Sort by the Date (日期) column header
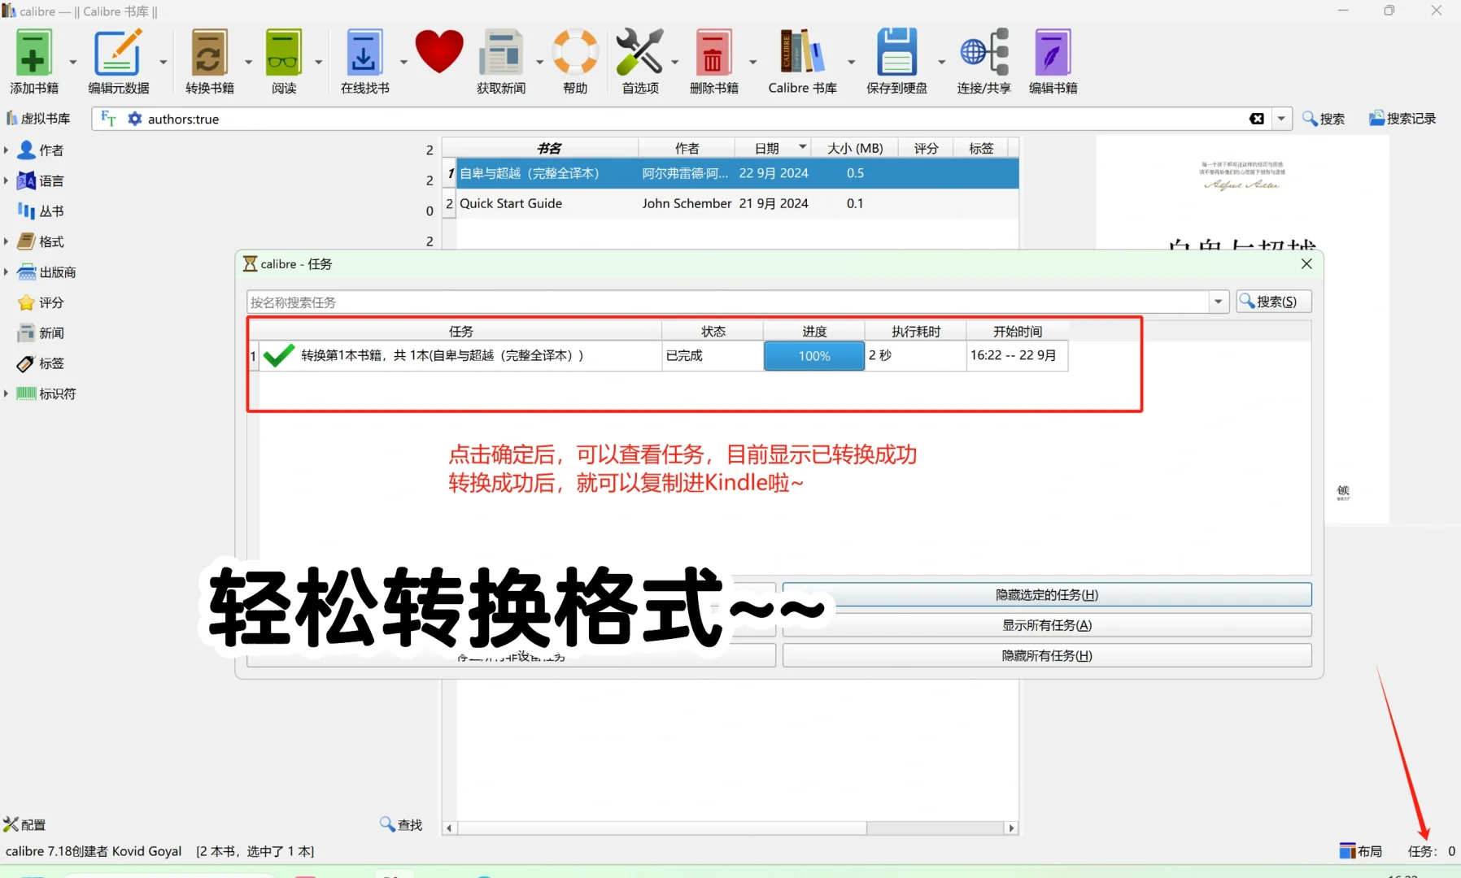This screenshot has width=1461, height=878. click(x=773, y=148)
